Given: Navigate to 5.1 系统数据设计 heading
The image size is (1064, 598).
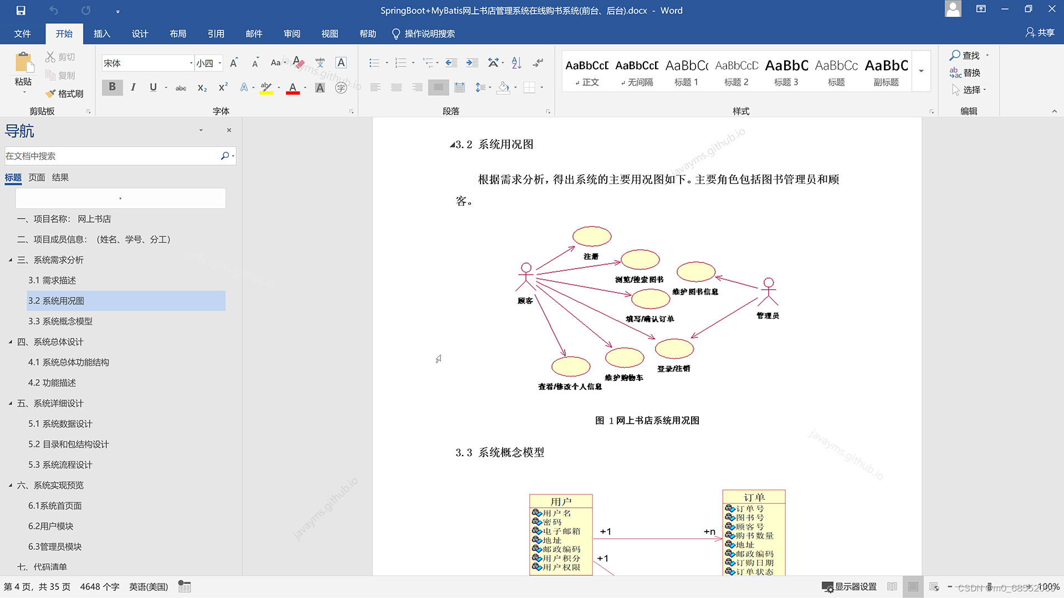Looking at the screenshot, I should (60, 424).
